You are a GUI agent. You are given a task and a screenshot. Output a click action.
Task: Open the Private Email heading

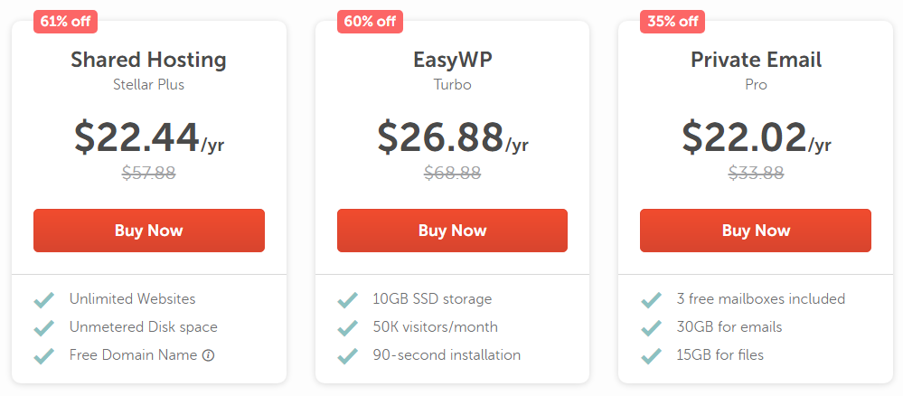[x=756, y=61]
